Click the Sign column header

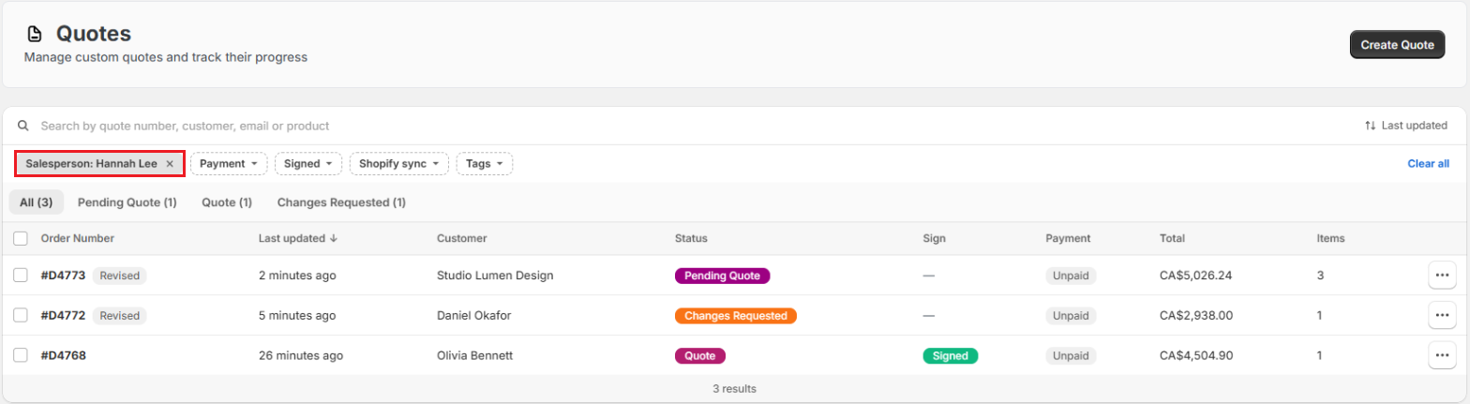coord(934,239)
